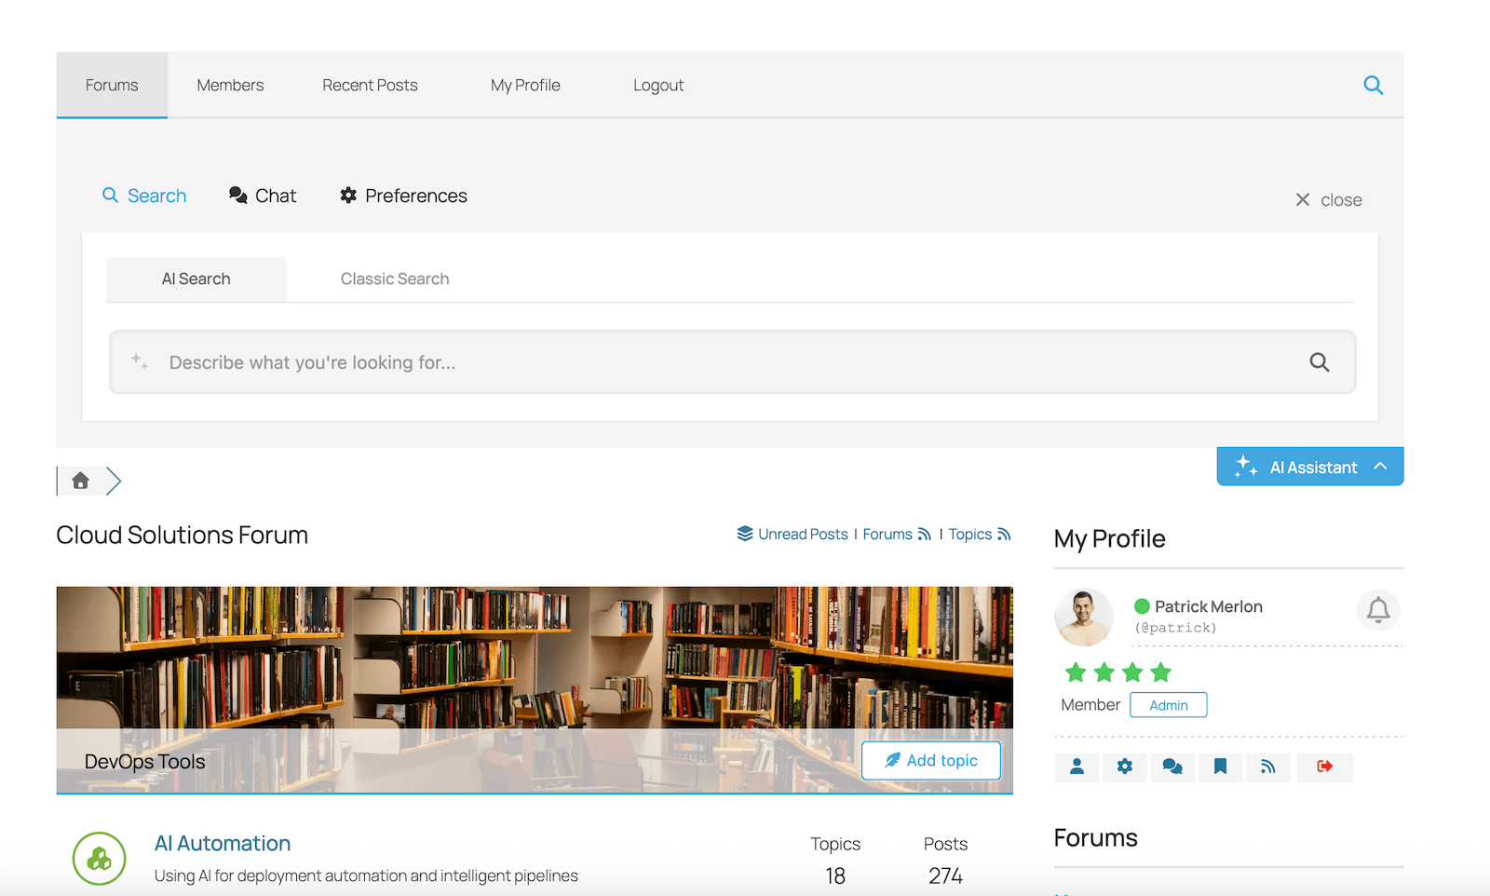This screenshot has width=1490, height=896.
Task: Open the AI Automation forum link
Action: pyautogui.click(x=223, y=843)
